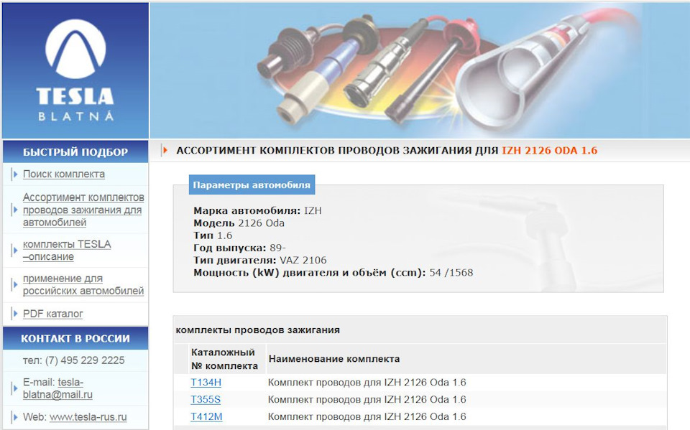Viewport: 690px width, 430px height.
Task: Click the arrow bullet beside Ассортимент комплектов
Action: pyautogui.click(x=15, y=210)
